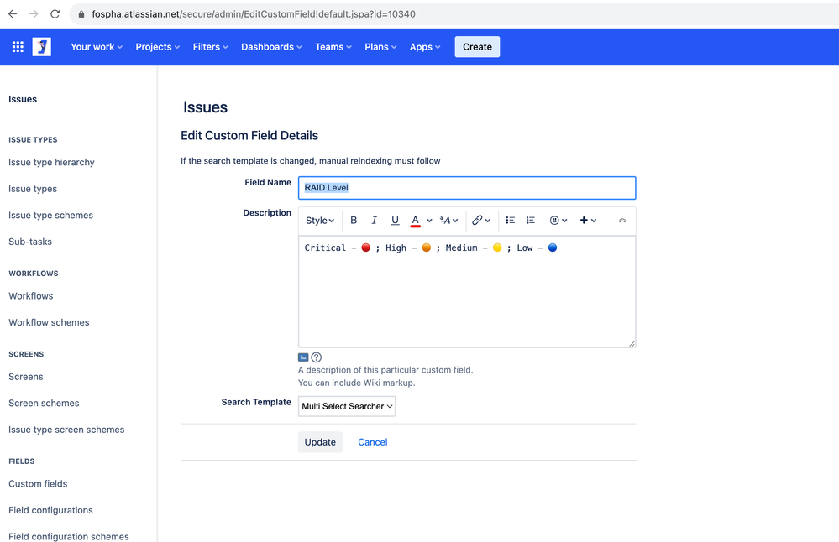
Task: Click the blue Low circle emoji
Action: click(x=553, y=248)
